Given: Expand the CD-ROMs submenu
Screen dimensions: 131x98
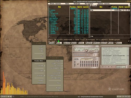Looking at the screenshot, I should [x=39, y=66].
